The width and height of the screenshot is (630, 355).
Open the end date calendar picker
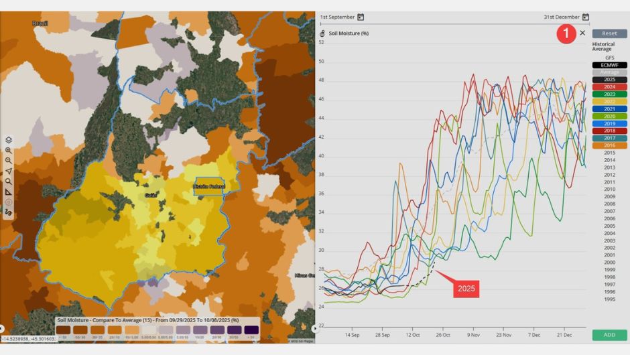coord(585,17)
